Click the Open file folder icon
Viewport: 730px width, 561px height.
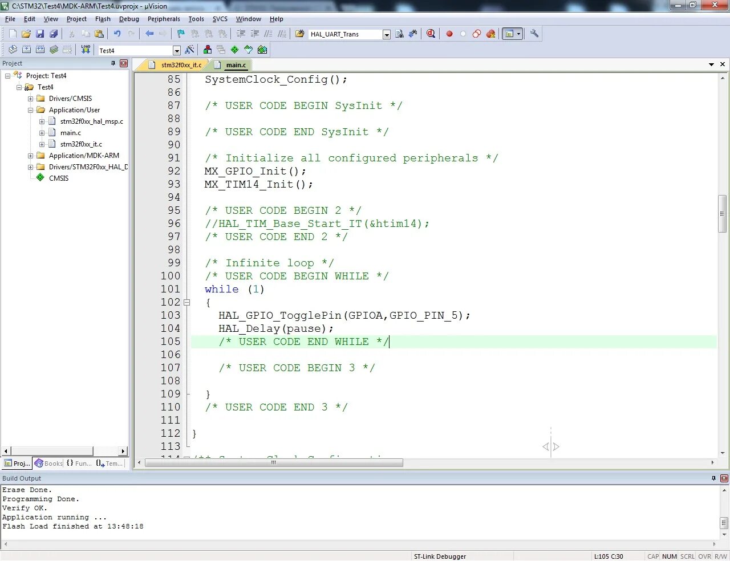click(x=26, y=34)
